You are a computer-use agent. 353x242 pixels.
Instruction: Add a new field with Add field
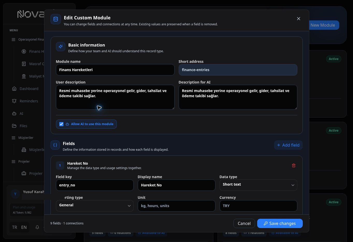[x=288, y=145]
